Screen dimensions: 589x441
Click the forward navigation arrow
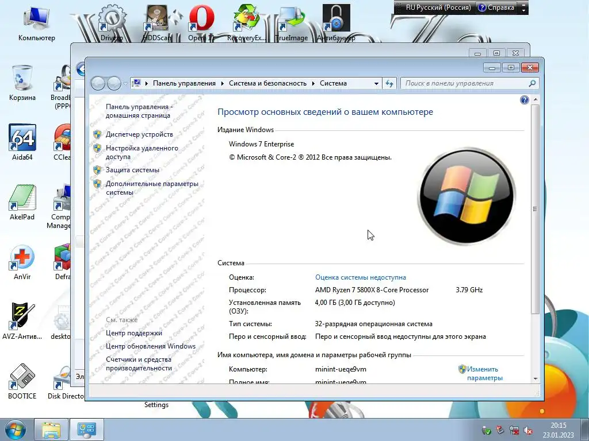pyautogui.click(x=114, y=83)
